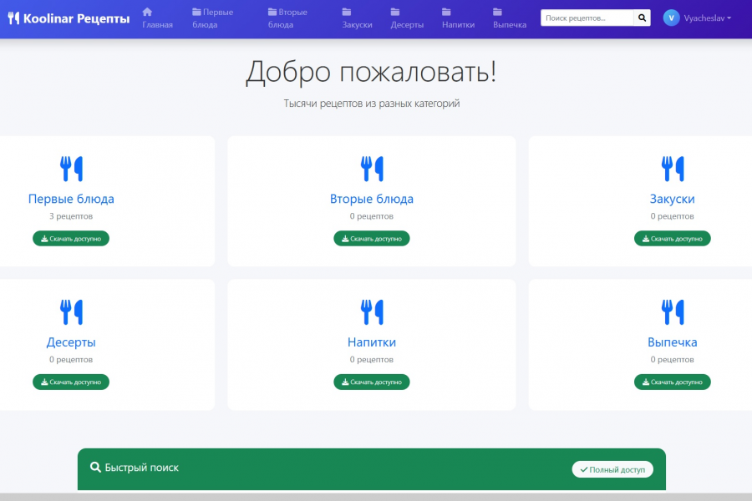Click the utensils icon on Десерты card

click(71, 311)
